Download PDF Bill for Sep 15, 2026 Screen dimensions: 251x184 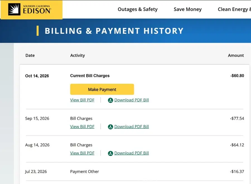coord(131,127)
